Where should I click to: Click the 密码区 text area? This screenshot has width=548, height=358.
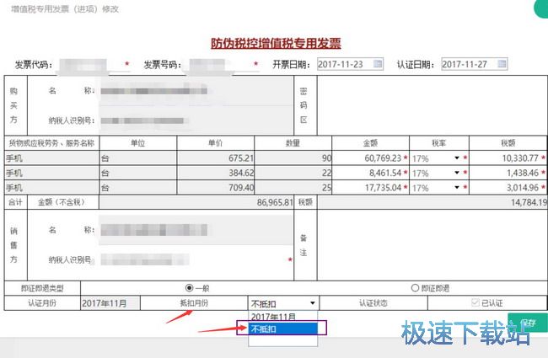pyautogui.click(x=432, y=105)
